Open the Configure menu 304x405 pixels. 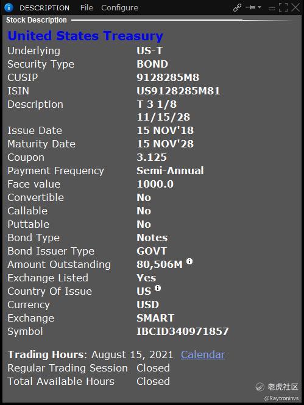click(119, 8)
